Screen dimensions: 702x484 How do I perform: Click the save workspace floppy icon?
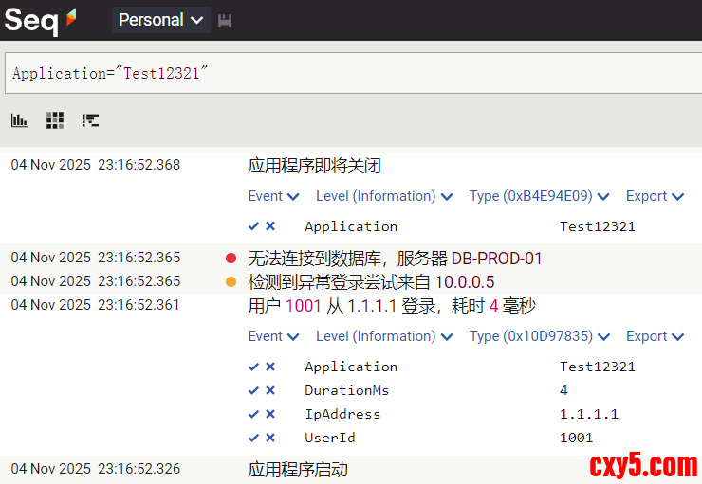click(225, 21)
